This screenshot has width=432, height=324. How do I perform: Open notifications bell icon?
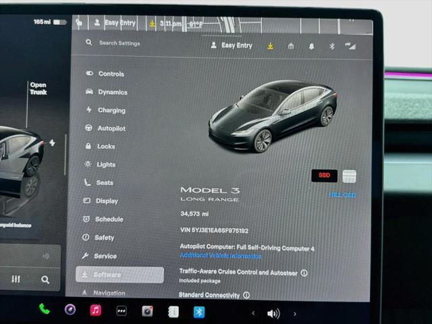click(x=311, y=47)
